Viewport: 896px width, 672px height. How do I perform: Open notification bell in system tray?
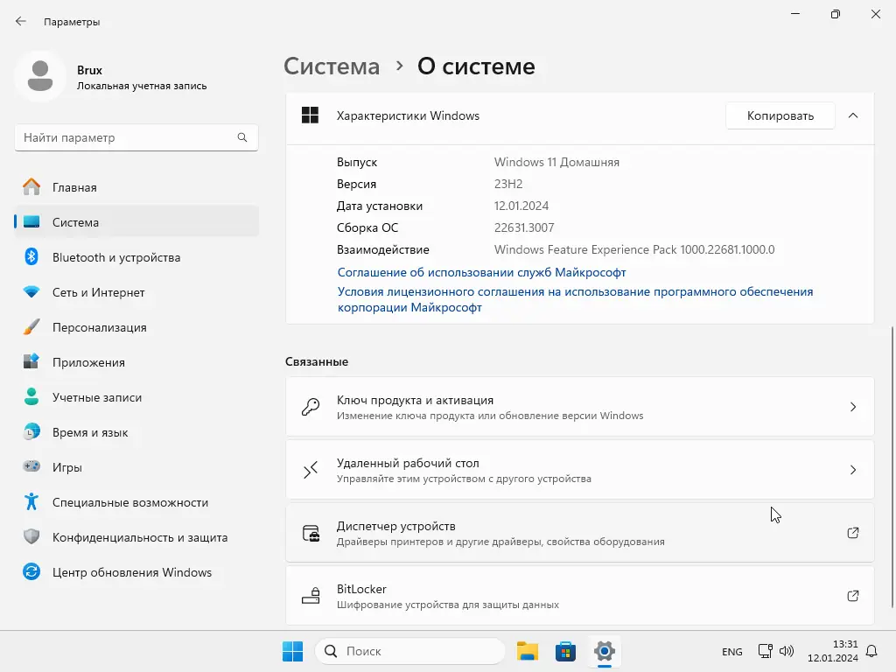[871, 651]
